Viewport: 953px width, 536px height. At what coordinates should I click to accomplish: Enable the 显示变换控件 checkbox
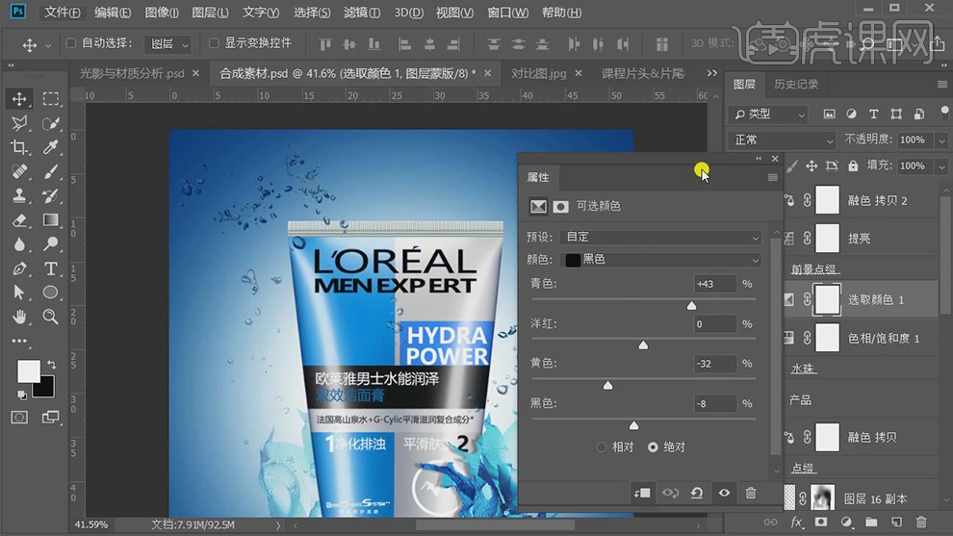[x=213, y=44]
